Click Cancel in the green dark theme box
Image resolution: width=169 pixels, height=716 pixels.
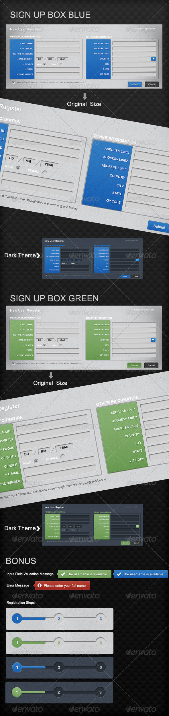(136, 543)
